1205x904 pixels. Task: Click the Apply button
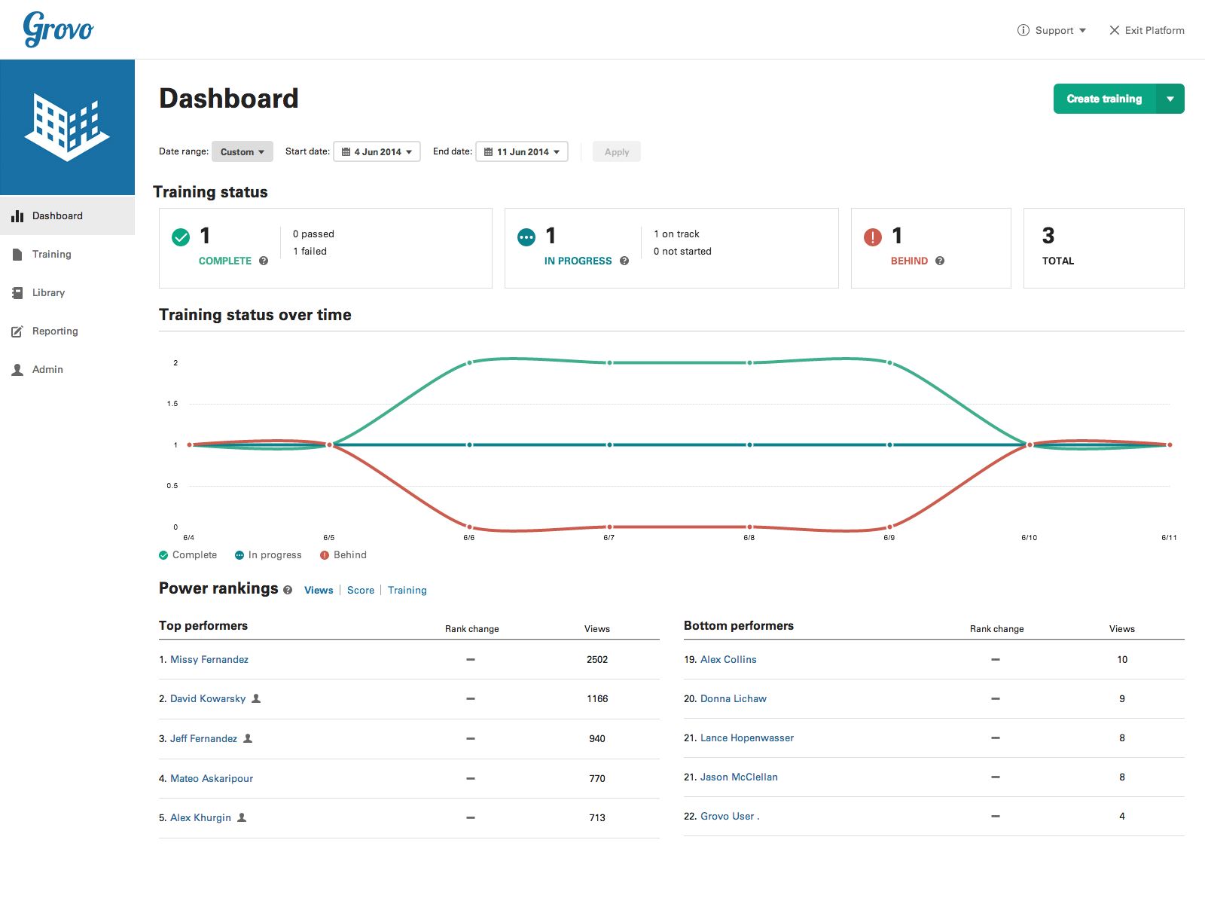616,151
